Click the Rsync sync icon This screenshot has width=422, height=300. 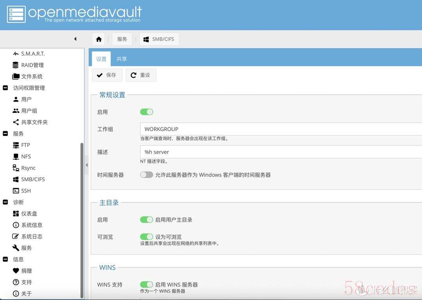[16, 168]
